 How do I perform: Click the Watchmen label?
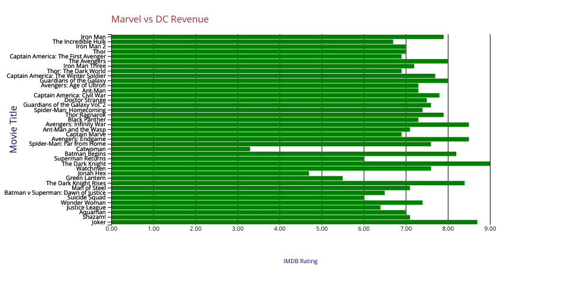click(x=91, y=168)
